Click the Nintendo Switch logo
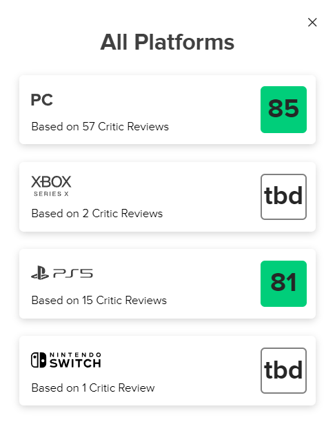 tap(66, 360)
